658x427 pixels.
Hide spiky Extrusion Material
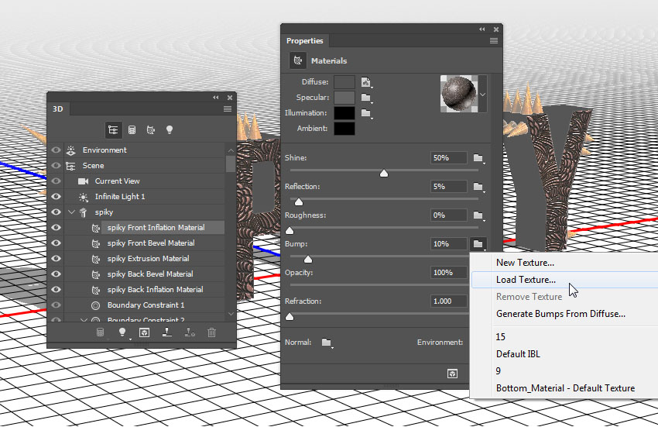(x=56, y=259)
